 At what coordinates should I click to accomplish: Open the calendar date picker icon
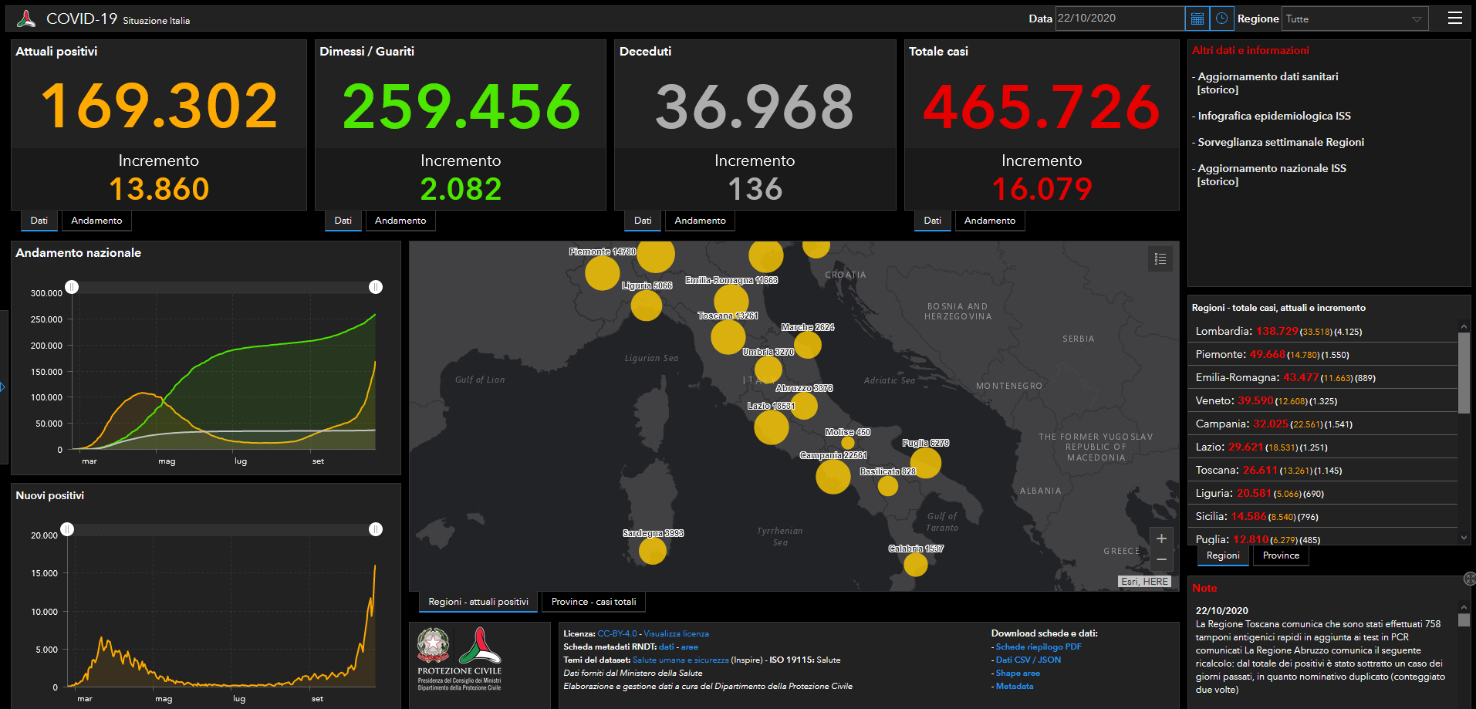[1197, 19]
